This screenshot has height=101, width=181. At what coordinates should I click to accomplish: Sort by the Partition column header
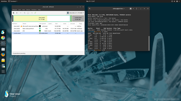pyautogui.click(x=17, y=24)
